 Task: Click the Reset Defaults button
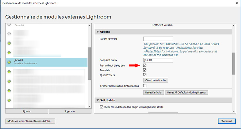pyautogui.click(x=153, y=92)
